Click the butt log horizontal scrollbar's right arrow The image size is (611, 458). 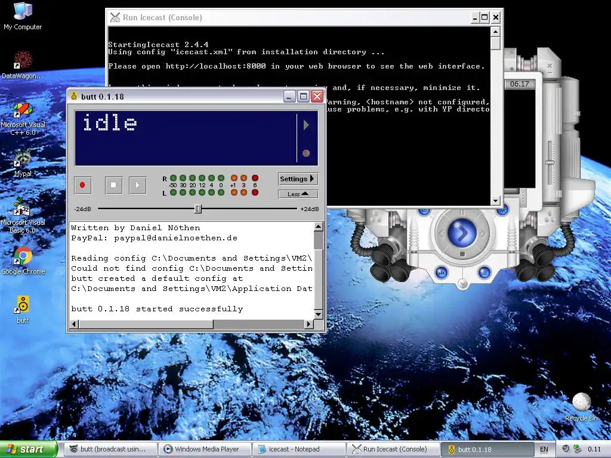[x=309, y=324]
